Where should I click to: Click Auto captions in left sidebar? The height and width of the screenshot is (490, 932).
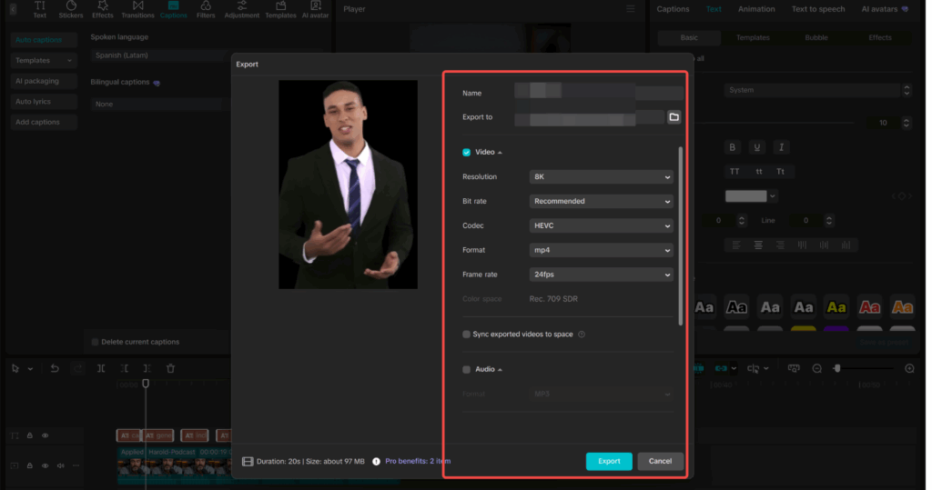tap(44, 40)
